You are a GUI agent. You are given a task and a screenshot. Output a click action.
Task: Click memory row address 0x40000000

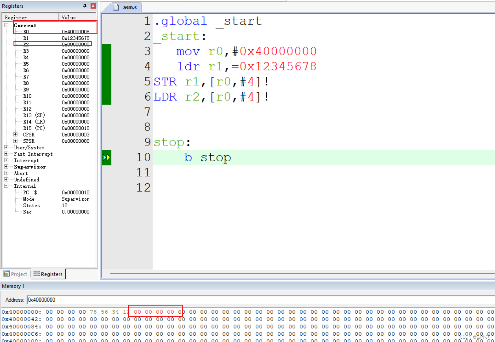pyautogui.click(x=21, y=312)
